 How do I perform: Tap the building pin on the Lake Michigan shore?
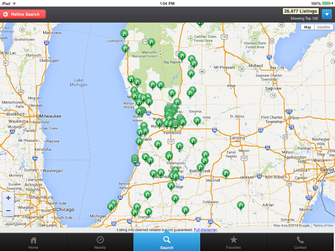tap(135, 159)
